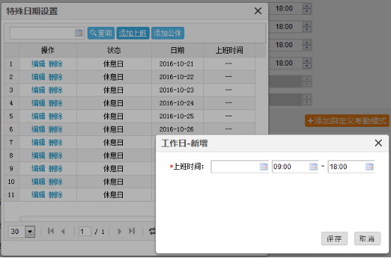This screenshot has height=258, width=391.
Task: Click 删除 link in row 4
Action: coord(56,103)
